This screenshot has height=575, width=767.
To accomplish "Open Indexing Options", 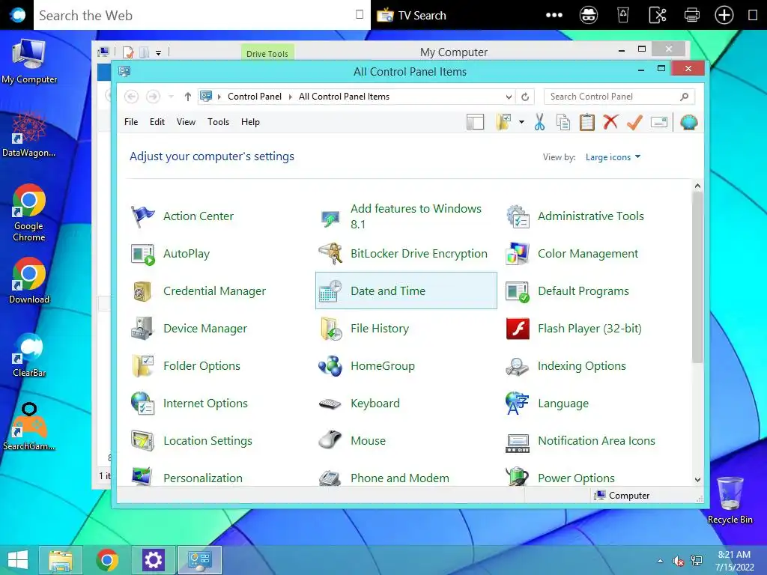I will click(566, 366).
